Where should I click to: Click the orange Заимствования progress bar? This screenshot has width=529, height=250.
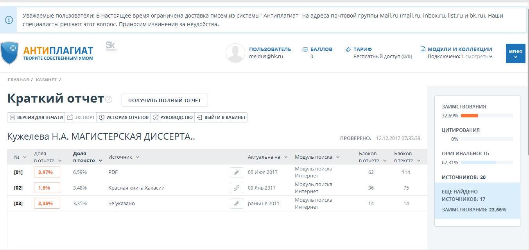tap(469, 116)
